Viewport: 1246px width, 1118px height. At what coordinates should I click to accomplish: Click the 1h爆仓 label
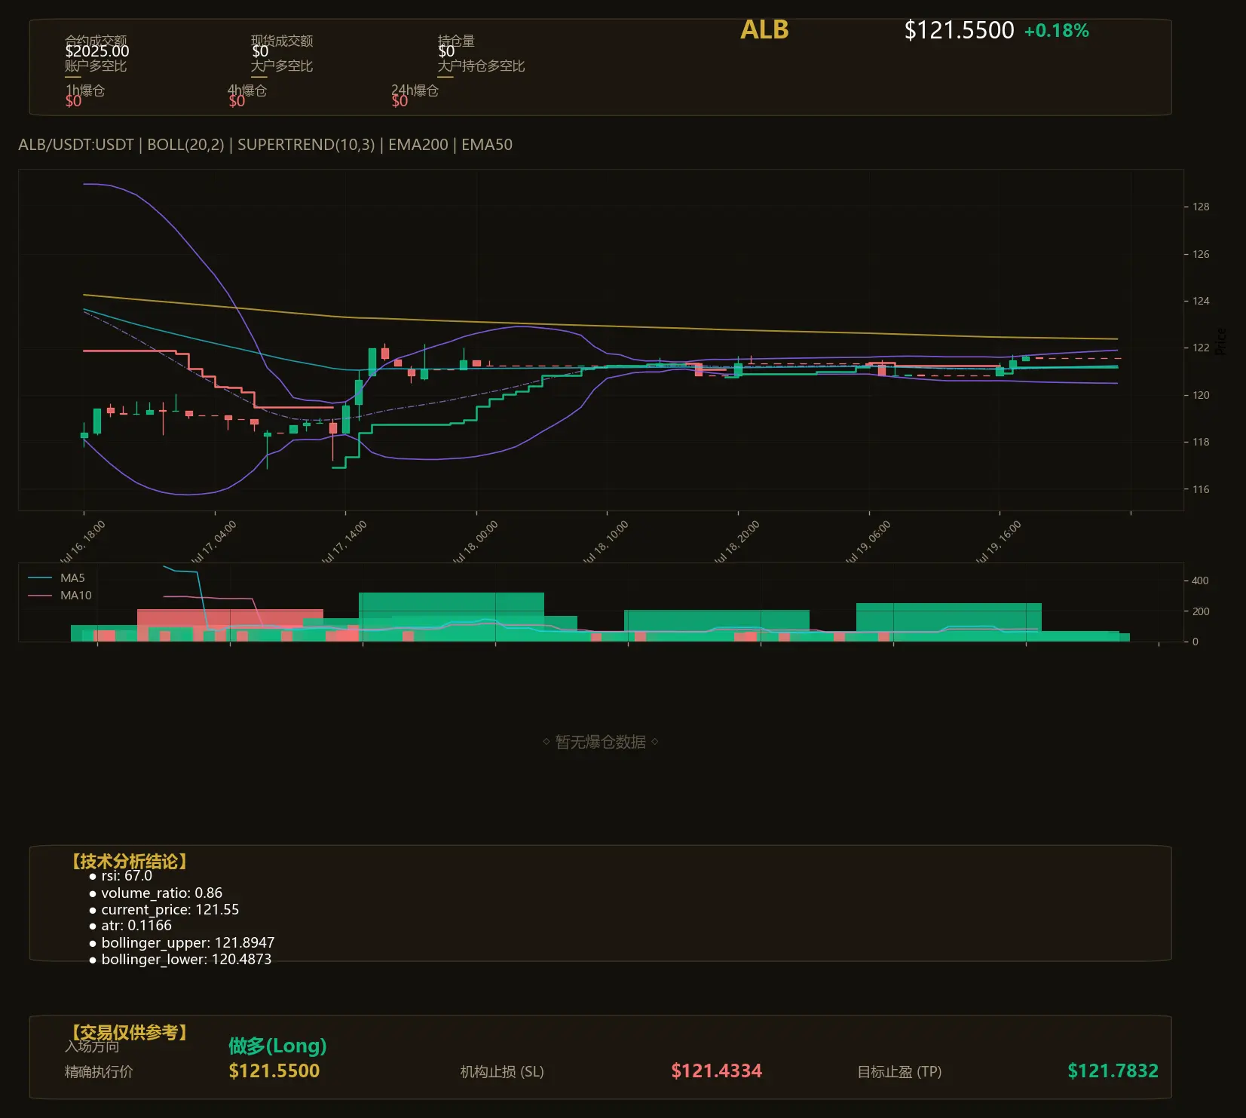click(x=85, y=90)
